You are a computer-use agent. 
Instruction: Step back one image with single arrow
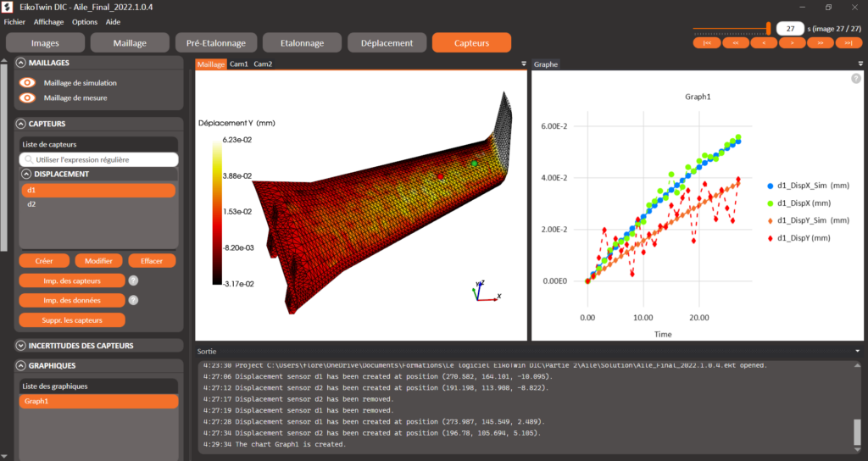point(764,42)
